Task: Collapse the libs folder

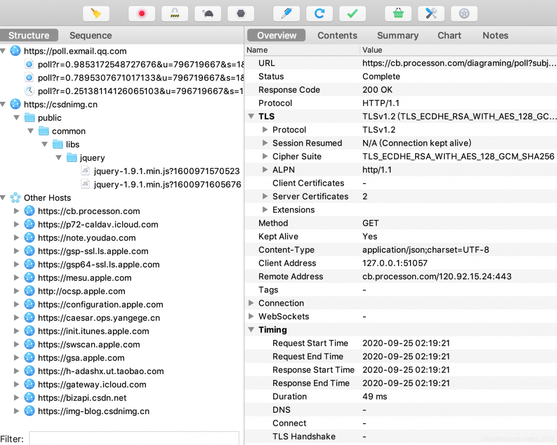Action: [44, 144]
